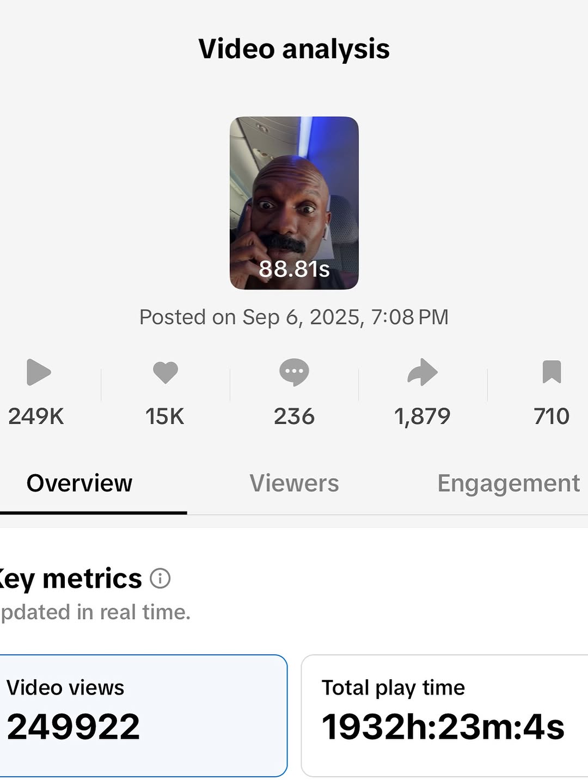Tap the share arrow icon
The image size is (588, 780).
(422, 372)
